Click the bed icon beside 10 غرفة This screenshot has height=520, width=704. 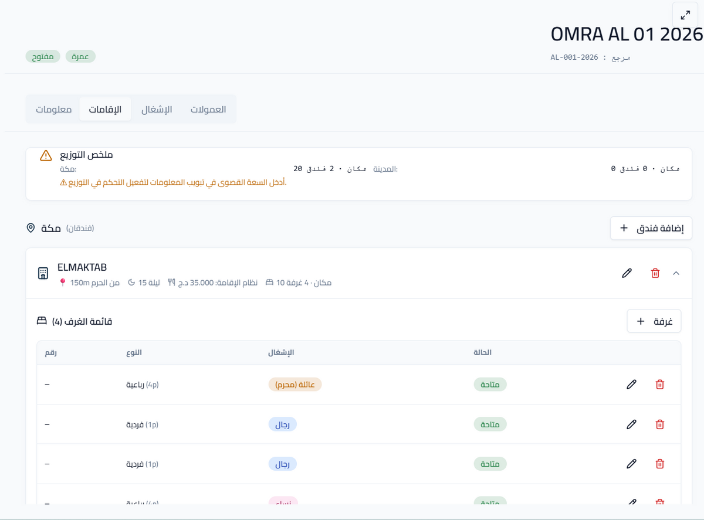pos(269,283)
